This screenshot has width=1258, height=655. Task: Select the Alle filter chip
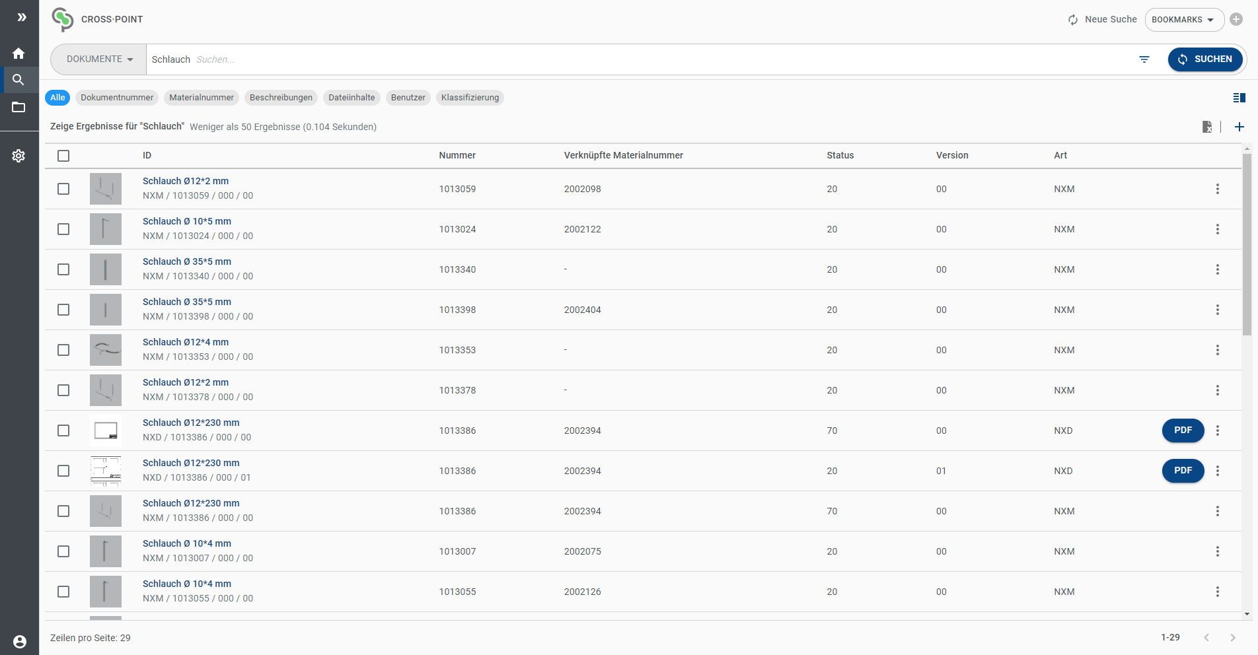coord(57,98)
